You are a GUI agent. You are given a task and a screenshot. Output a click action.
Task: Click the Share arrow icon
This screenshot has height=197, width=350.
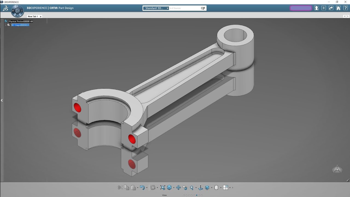(331, 8)
